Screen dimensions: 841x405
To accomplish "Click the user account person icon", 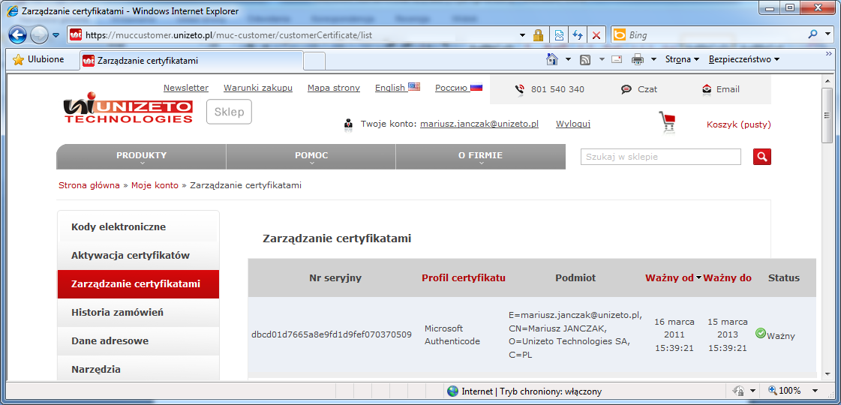I will (x=348, y=124).
